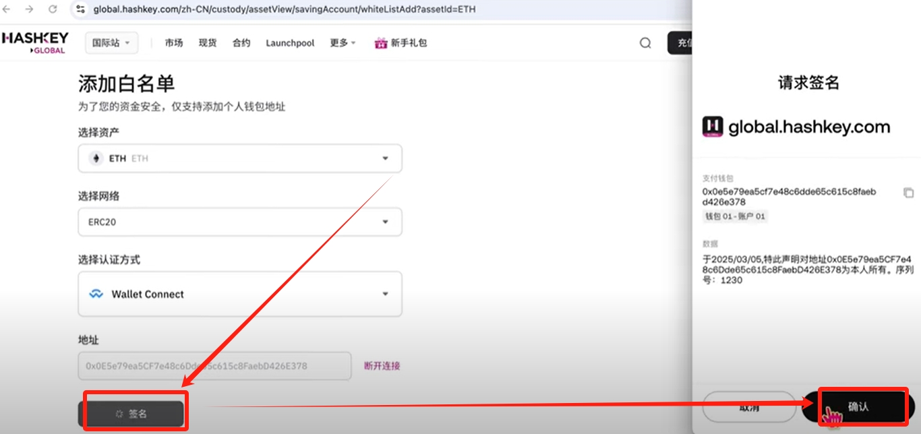The height and width of the screenshot is (434, 921).
Task: Open the Launchpool menu item
Action: coord(290,43)
